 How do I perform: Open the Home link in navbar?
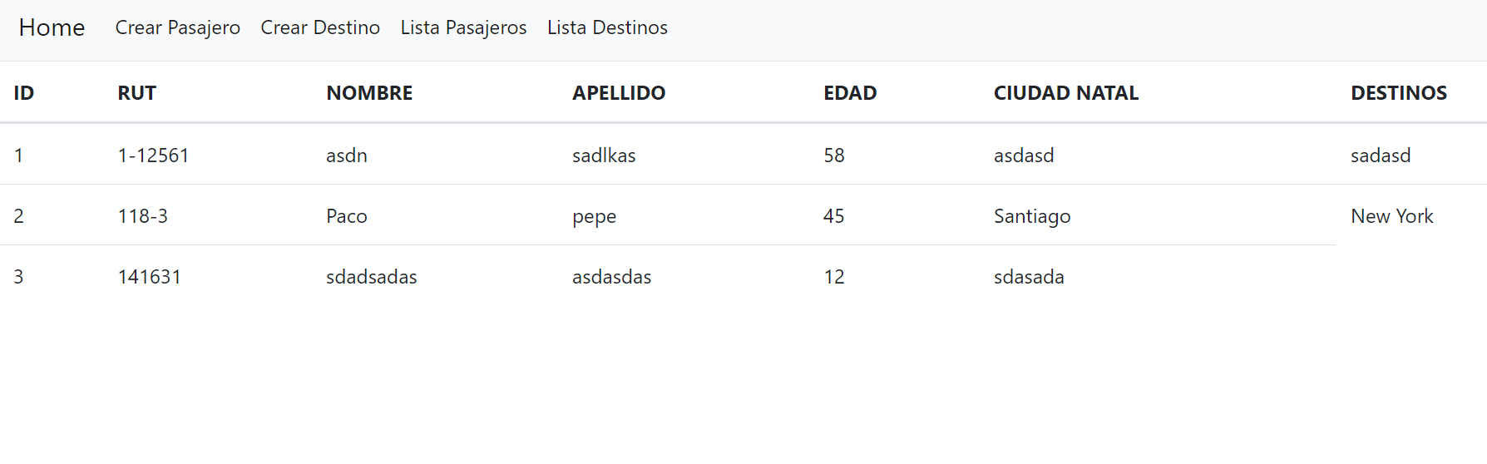(x=52, y=27)
